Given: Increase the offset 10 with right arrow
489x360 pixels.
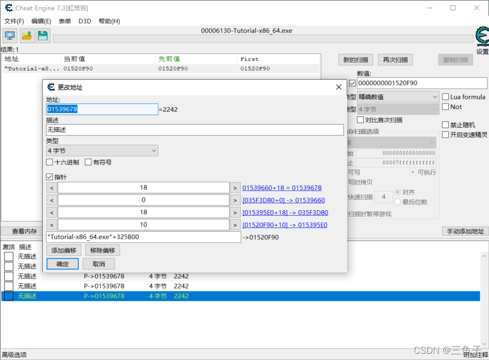Looking at the screenshot, I should point(235,225).
